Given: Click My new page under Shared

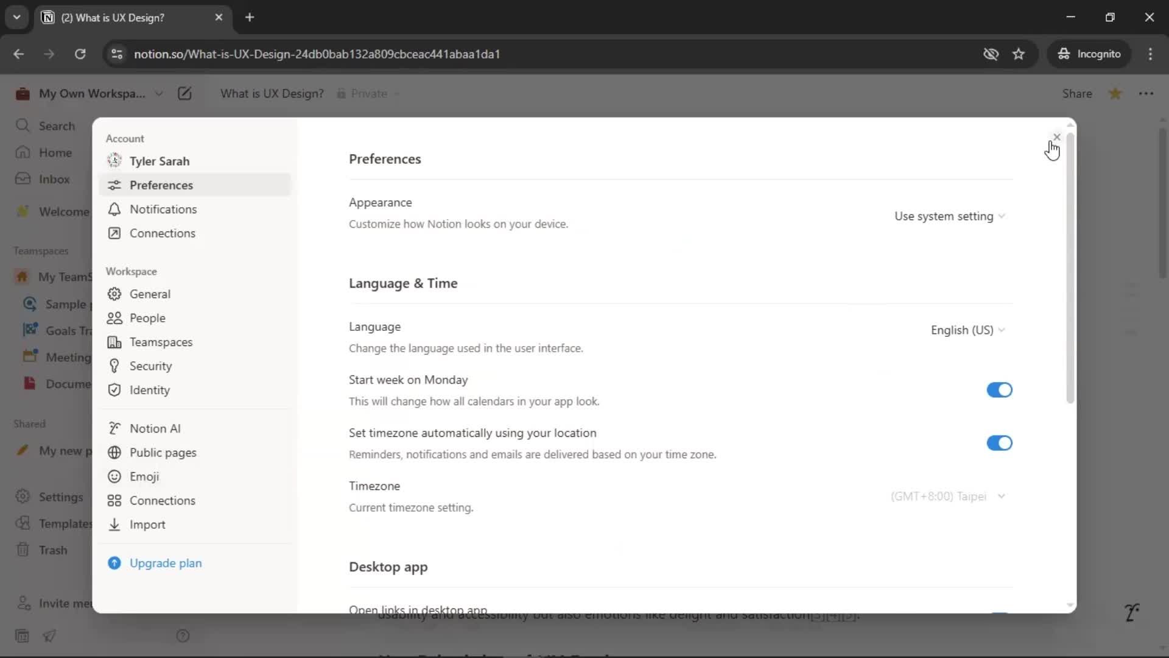Looking at the screenshot, I should point(54,450).
